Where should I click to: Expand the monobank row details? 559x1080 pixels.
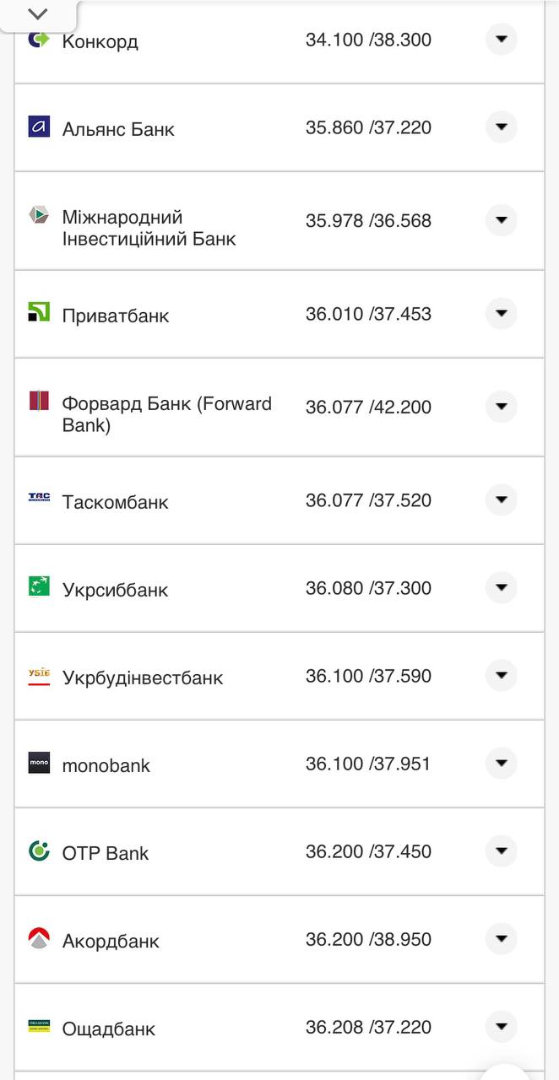pos(502,764)
